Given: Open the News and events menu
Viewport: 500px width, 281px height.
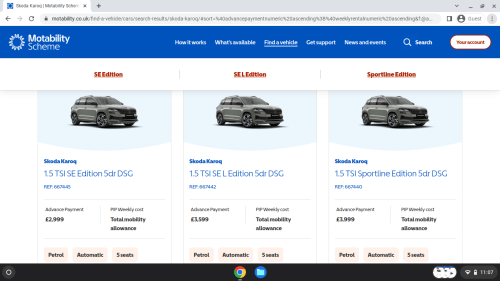Looking at the screenshot, I should coord(365,42).
